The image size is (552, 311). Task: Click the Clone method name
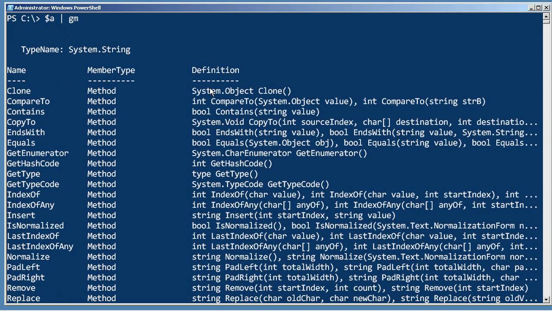[x=19, y=91]
